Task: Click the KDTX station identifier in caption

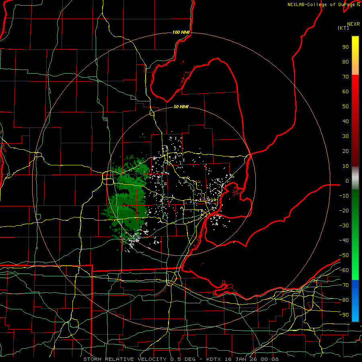Action: click(214, 359)
